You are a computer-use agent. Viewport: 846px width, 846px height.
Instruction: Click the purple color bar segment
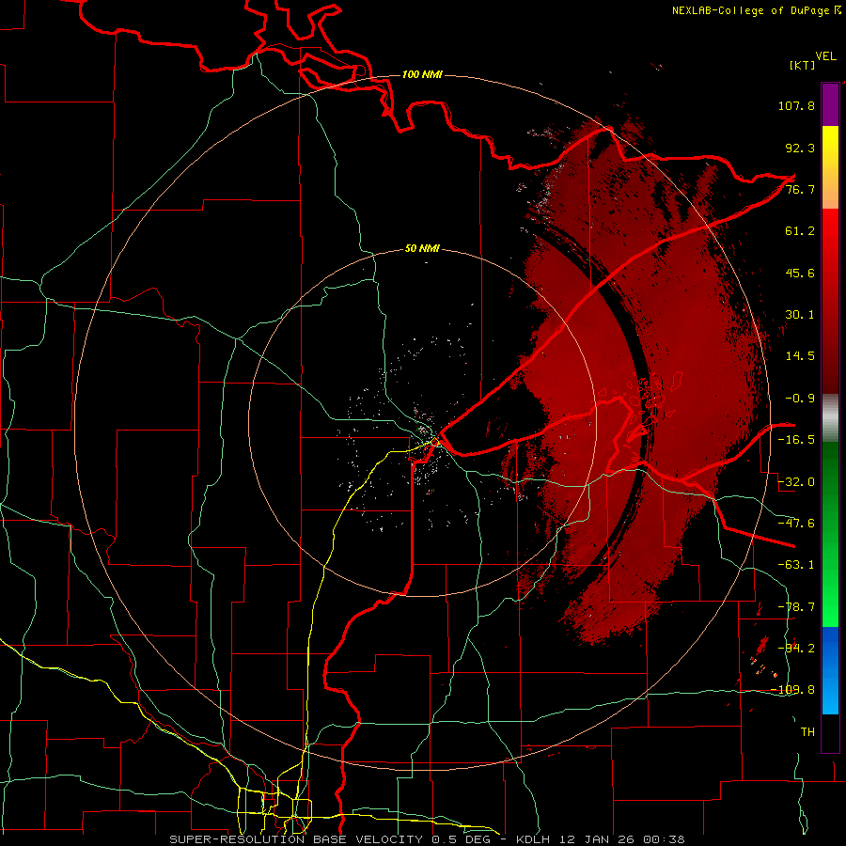coord(830,104)
